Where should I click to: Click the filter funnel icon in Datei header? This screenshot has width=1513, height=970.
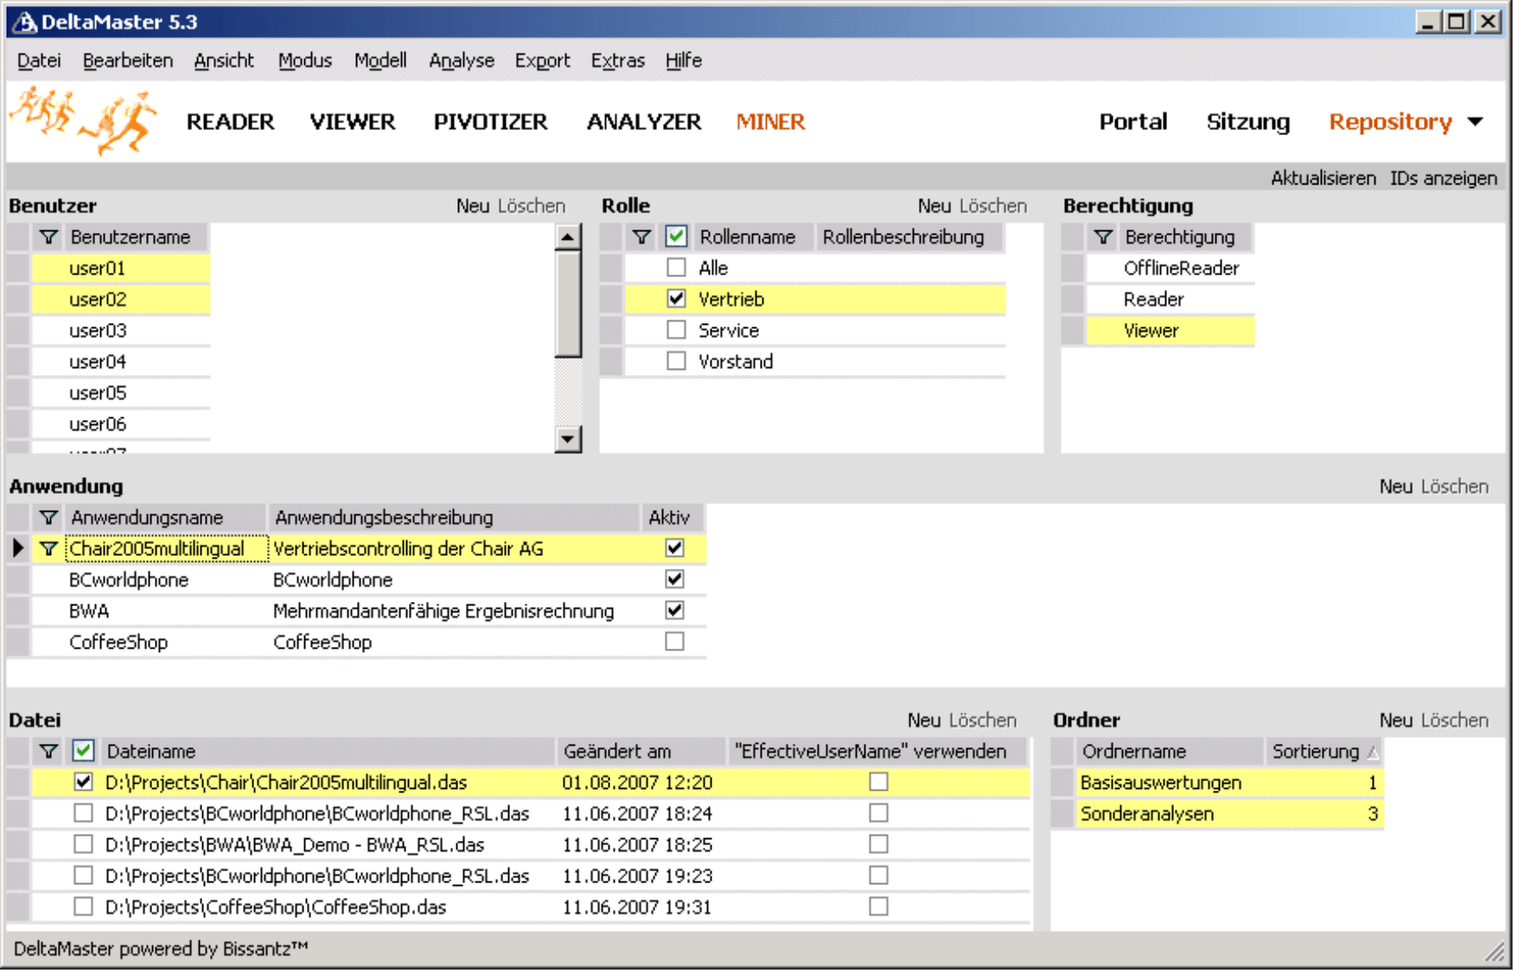(48, 752)
